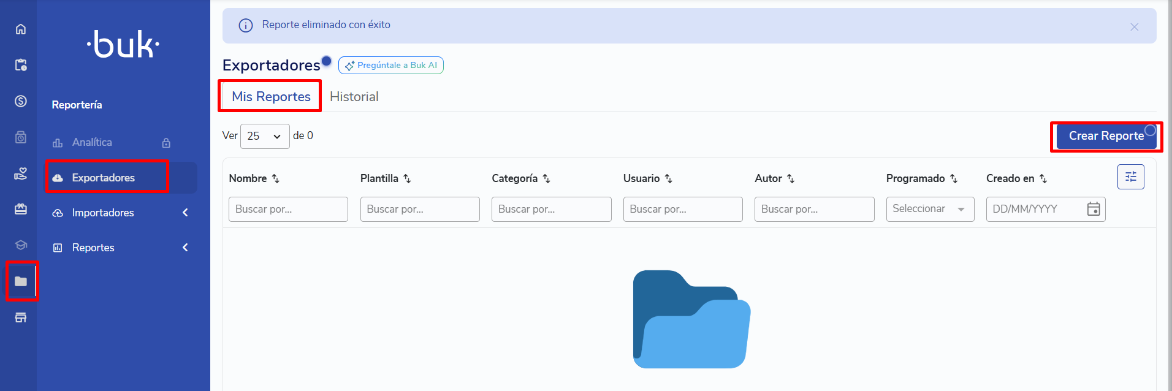Open the dollar sign payroll icon
1172x391 pixels.
(x=21, y=101)
